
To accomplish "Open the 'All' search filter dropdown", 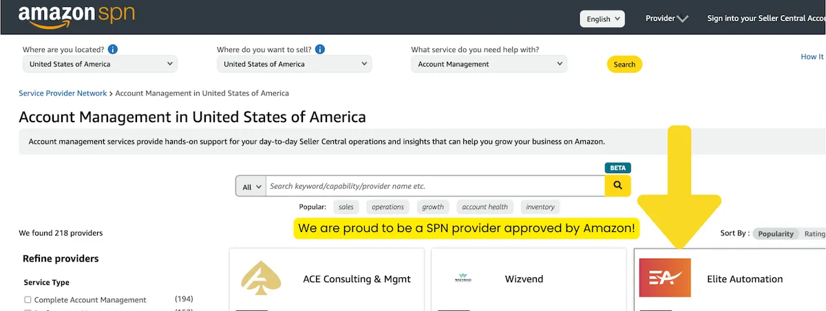I will pyautogui.click(x=251, y=186).
